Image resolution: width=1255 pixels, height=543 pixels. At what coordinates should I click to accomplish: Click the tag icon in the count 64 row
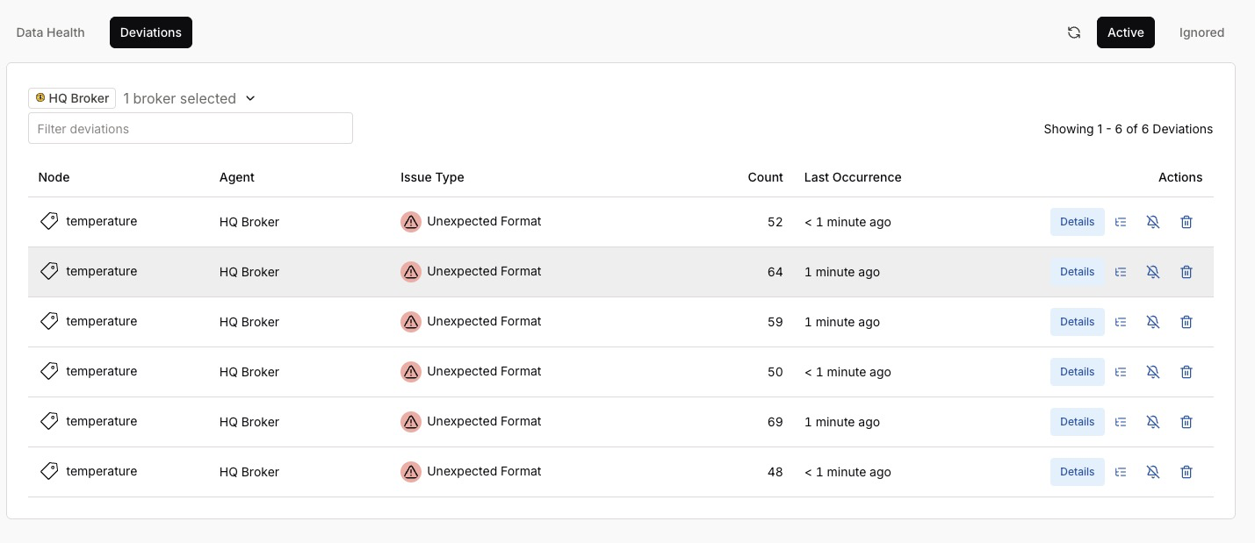(x=49, y=271)
